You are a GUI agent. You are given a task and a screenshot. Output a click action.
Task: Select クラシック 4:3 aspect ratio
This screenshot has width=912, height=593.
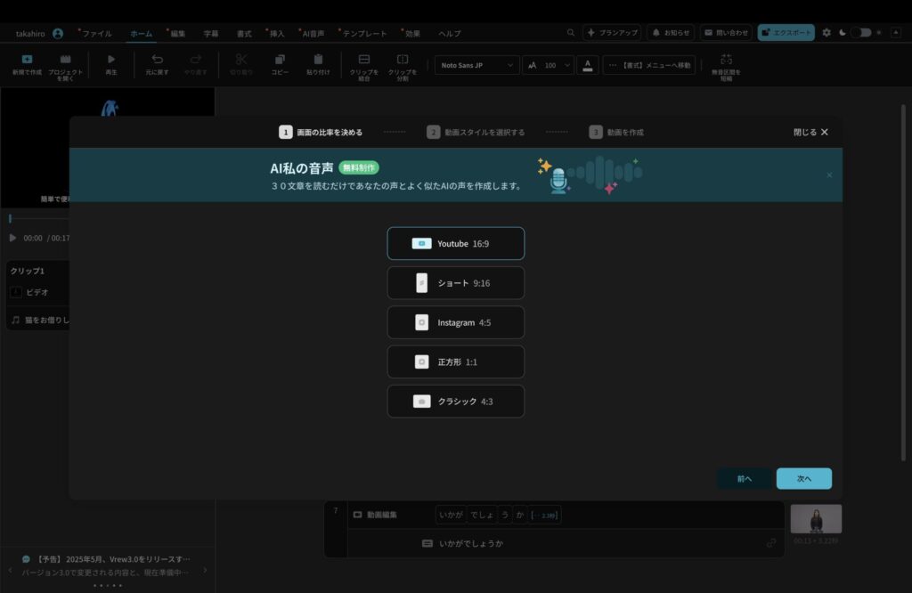pos(455,402)
